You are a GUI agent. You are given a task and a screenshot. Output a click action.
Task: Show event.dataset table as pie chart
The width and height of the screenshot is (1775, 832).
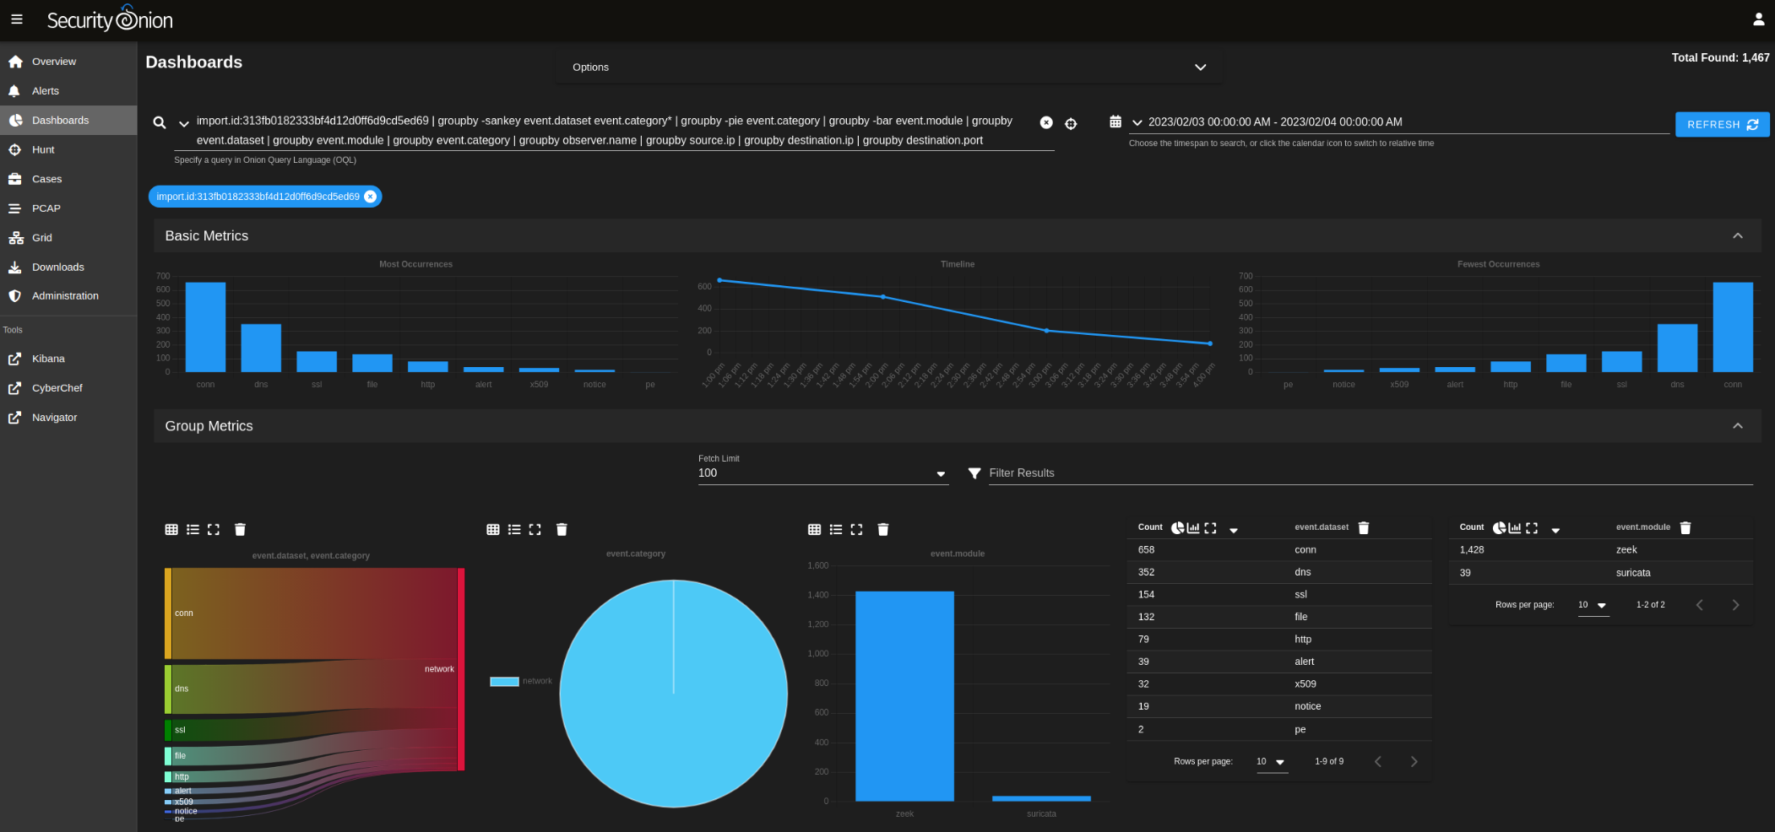click(1177, 528)
